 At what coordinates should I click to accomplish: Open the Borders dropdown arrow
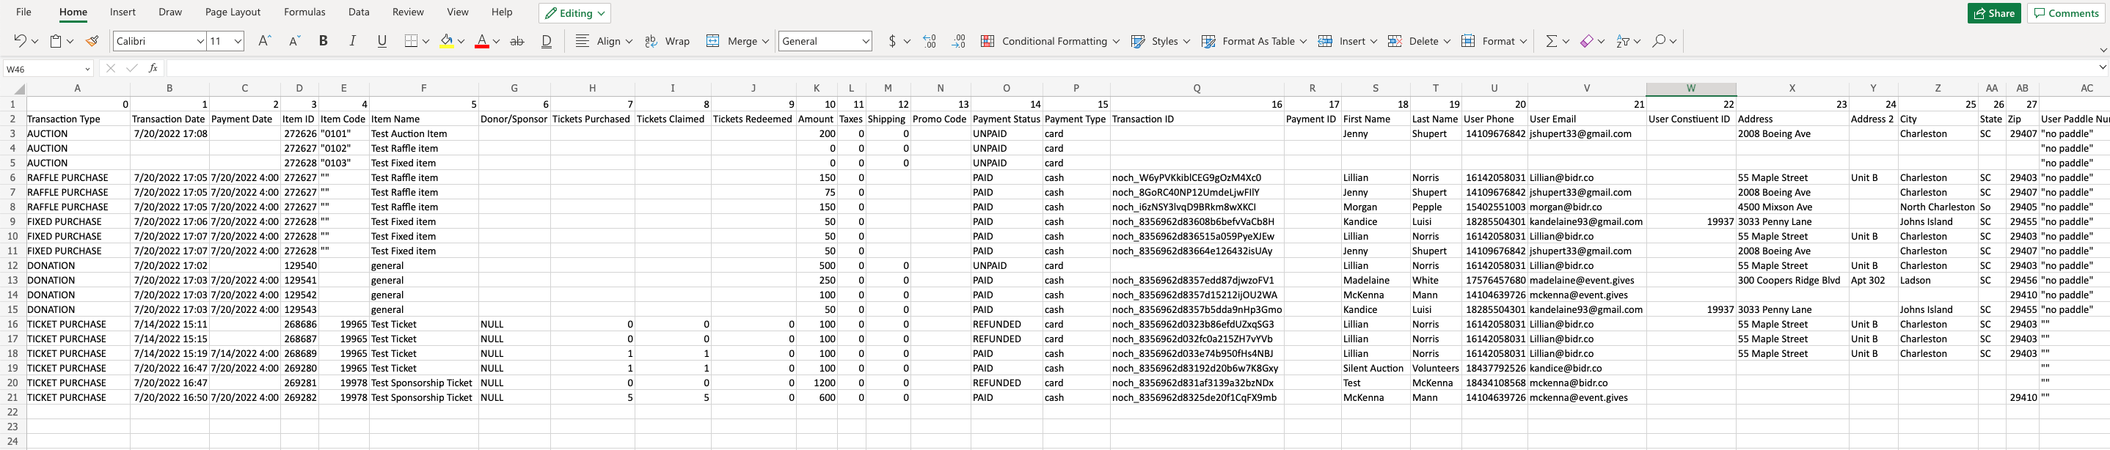tap(426, 41)
